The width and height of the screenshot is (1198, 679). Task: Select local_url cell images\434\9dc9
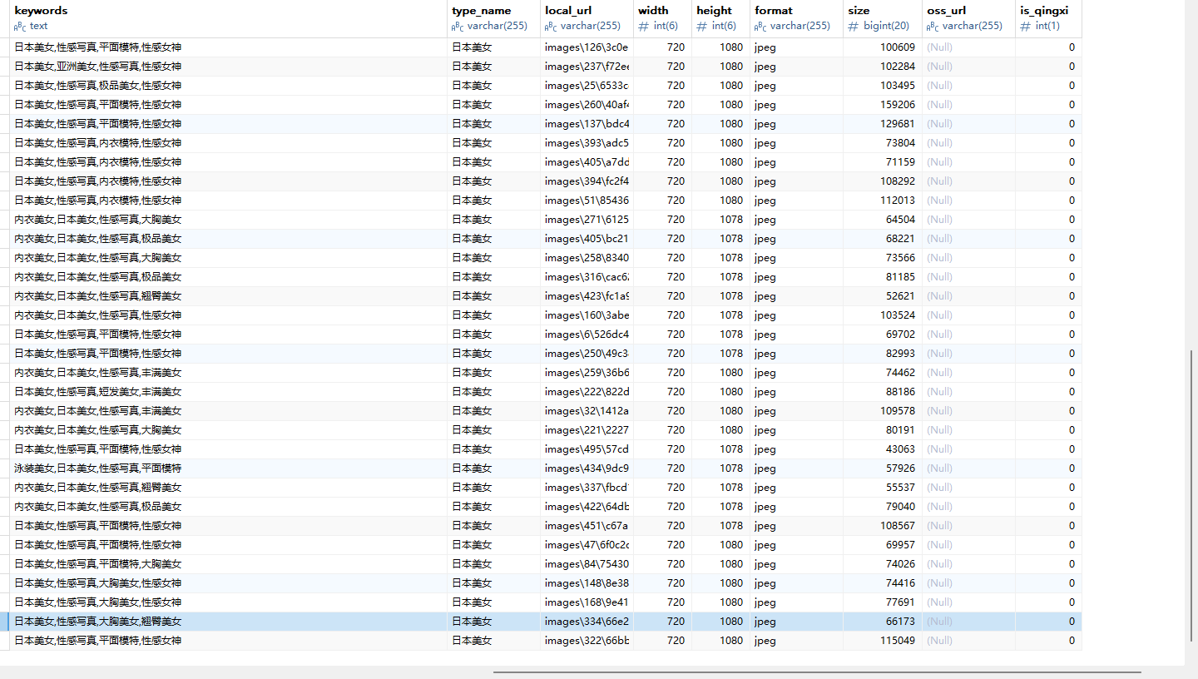point(587,468)
